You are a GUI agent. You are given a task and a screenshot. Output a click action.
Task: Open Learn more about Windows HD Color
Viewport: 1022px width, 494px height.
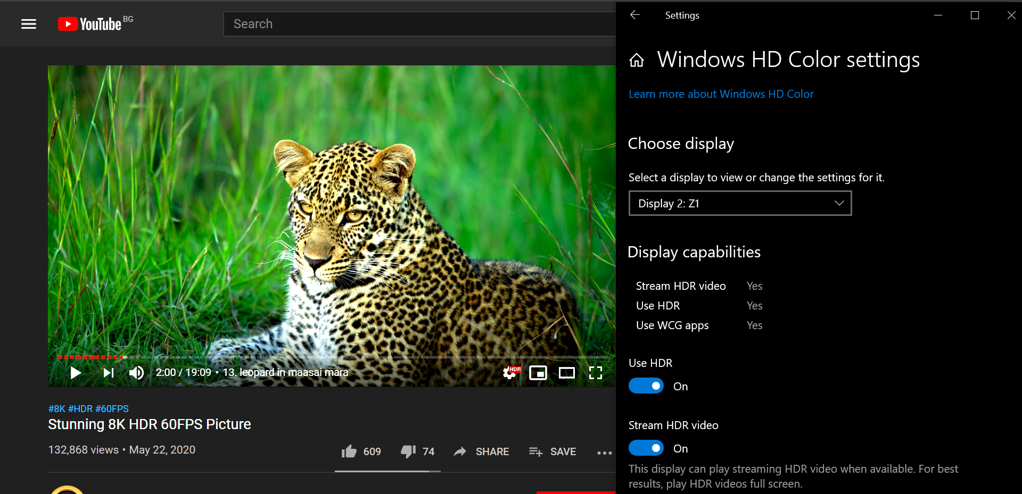click(721, 94)
